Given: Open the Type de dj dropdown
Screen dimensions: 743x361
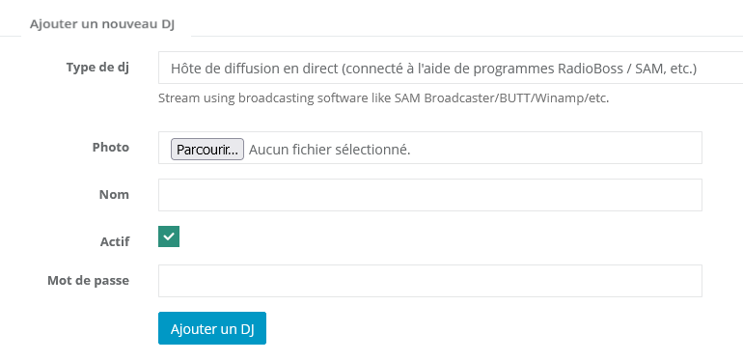Looking at the screenshot, I should [x=451, y=68].
